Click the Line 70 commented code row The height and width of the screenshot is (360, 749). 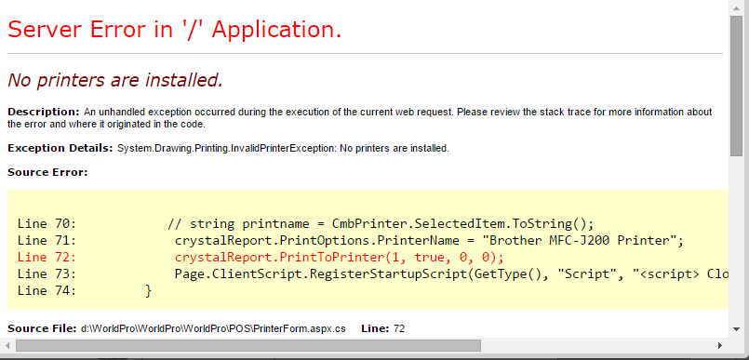click(305, 223)
